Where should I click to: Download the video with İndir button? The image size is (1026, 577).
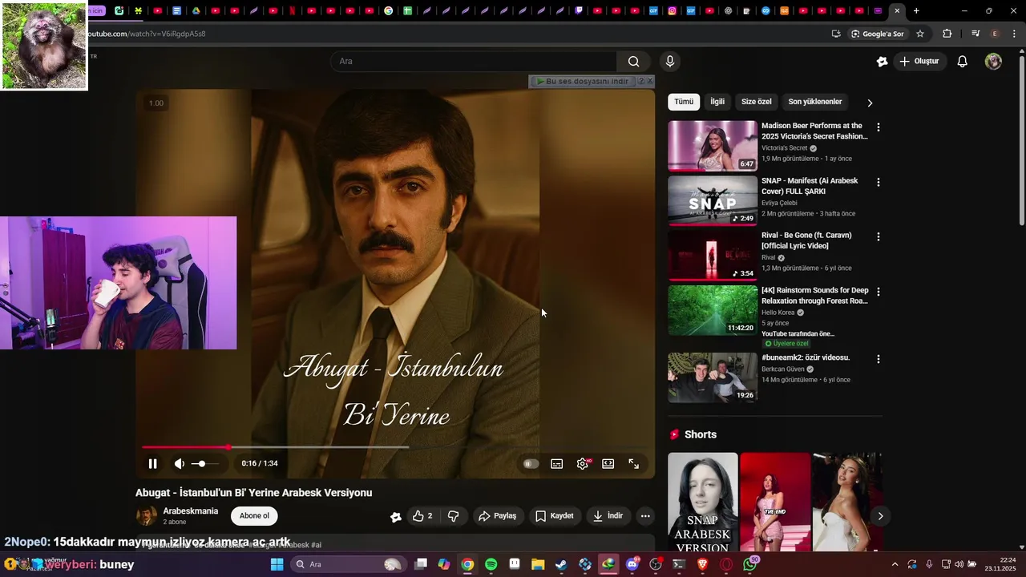pyautogui.click(x=608, y=516)
